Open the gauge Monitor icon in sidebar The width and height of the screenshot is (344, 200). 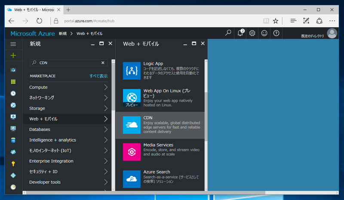tap(13, 187)
